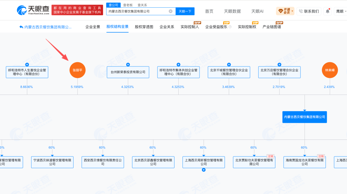Select 股权结构全景 tab
Viewport: 347px width, 194px height.
[x=117, y=27]
